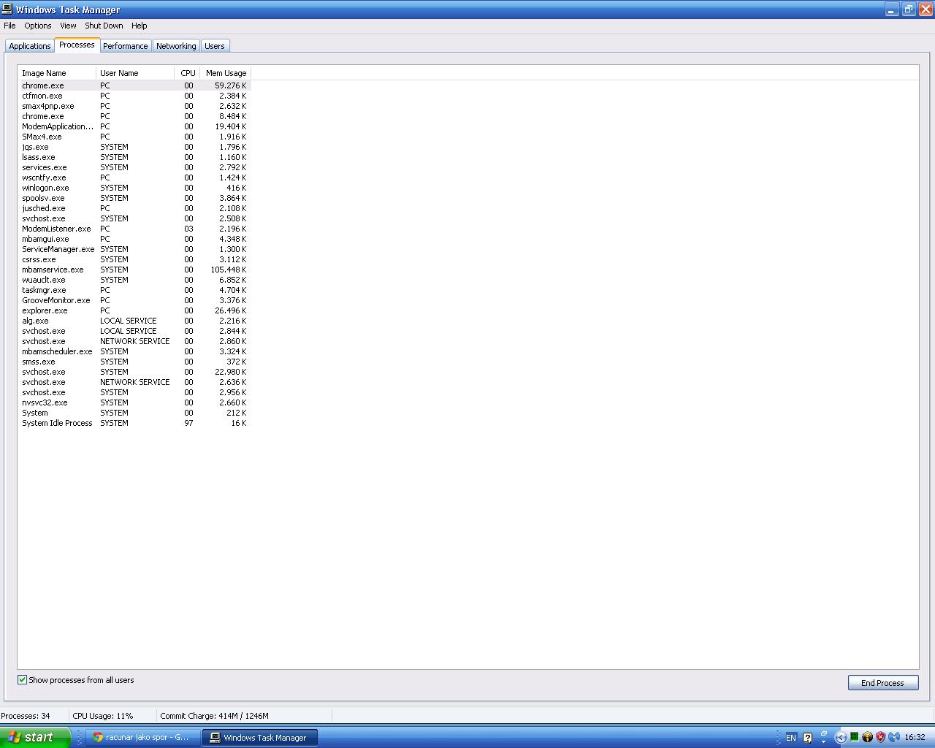Select the smss.exe process
935x748 pixels.
[x=134, y=362]
